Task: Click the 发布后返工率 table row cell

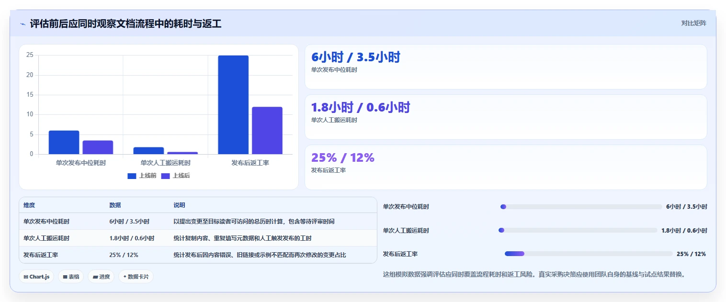Action: tap(41, 255)
